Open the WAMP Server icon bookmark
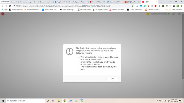184x103 pixels. 50,10
